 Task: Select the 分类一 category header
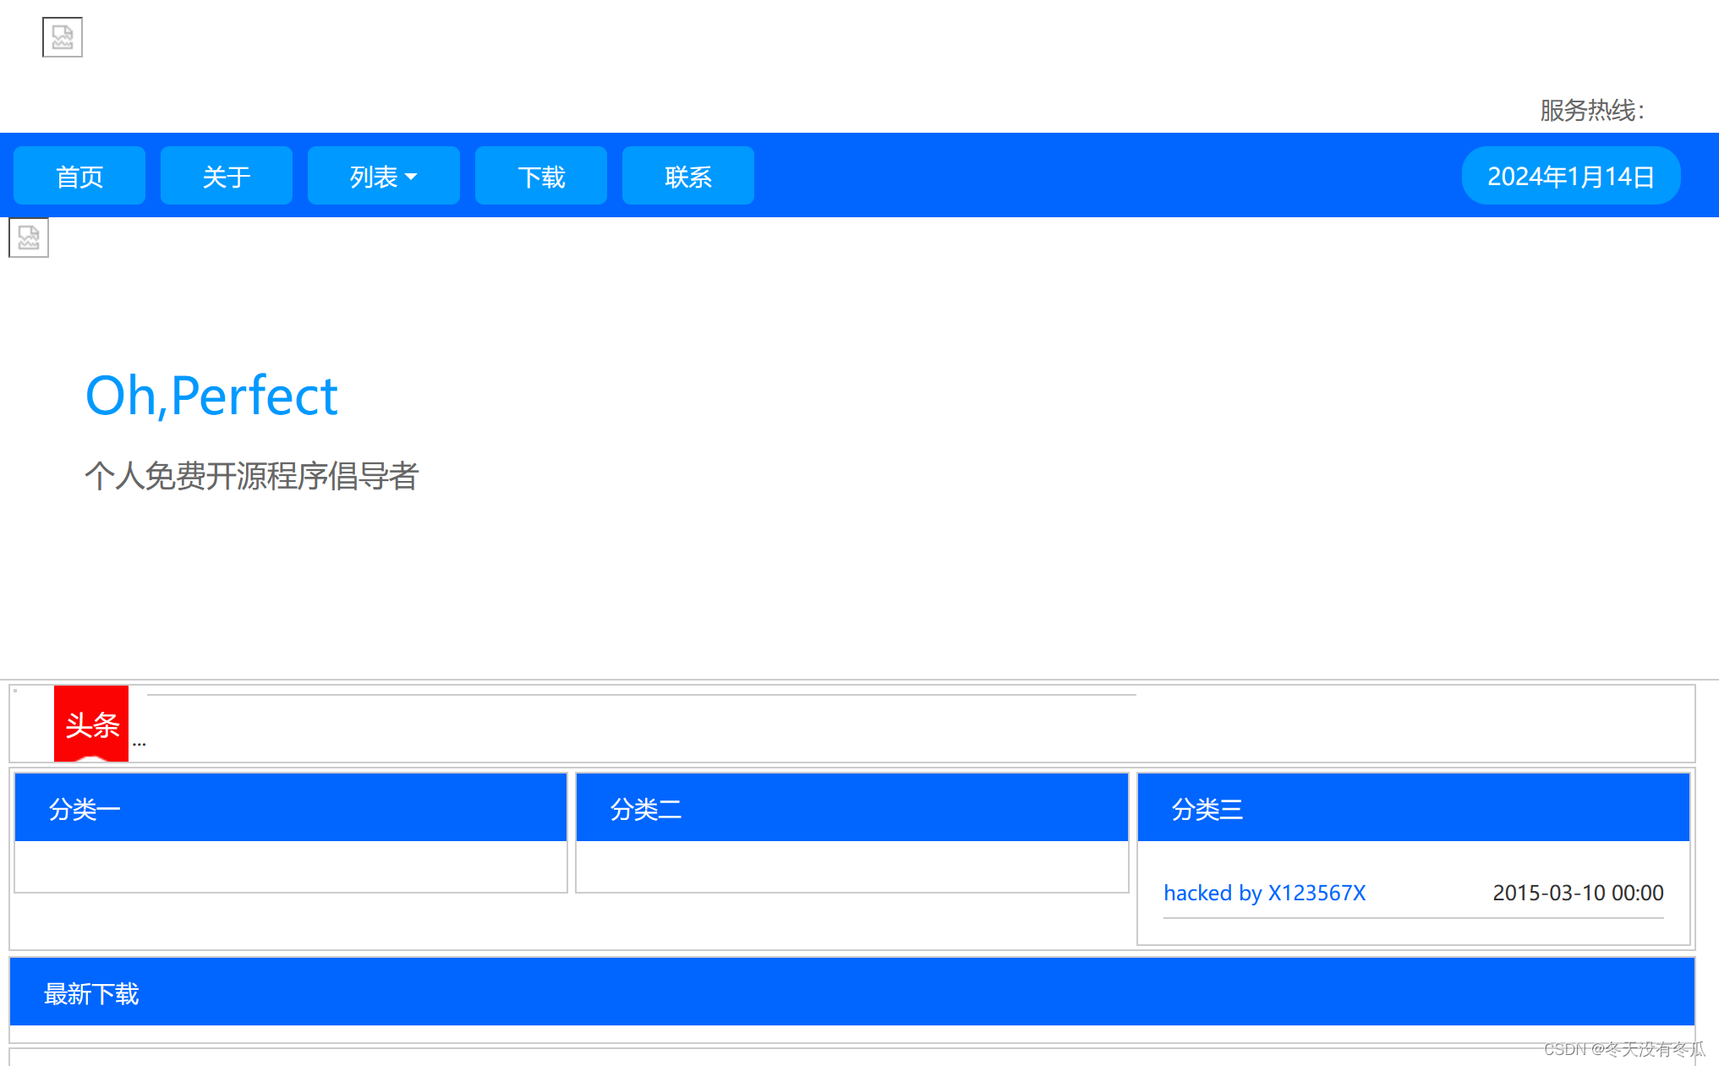click(85, 808)
